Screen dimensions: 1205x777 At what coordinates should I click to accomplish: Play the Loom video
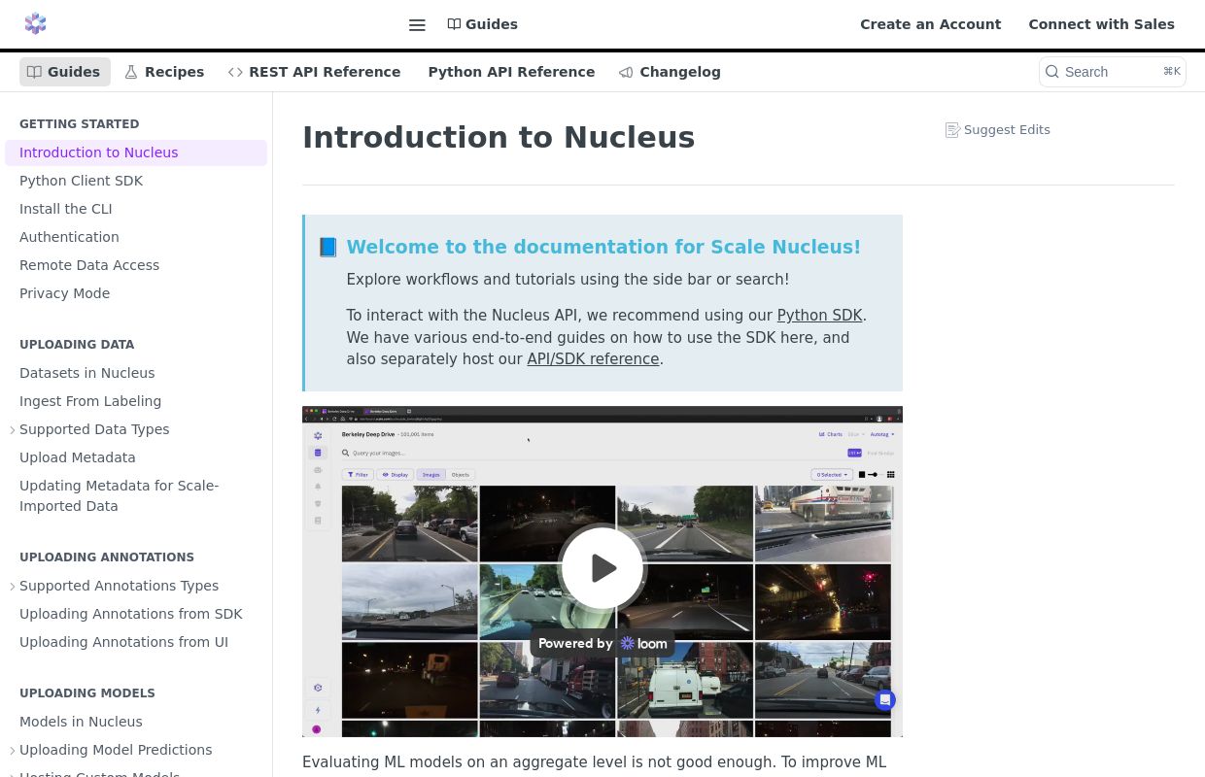pyautogui.click(x=602, y=568)
